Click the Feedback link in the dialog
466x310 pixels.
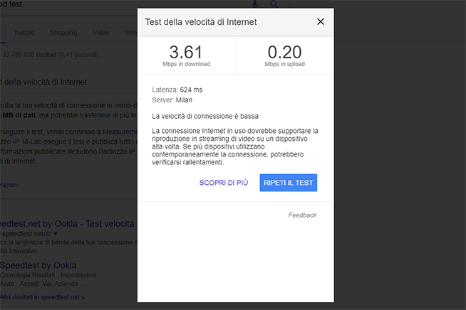coord(302,215)
